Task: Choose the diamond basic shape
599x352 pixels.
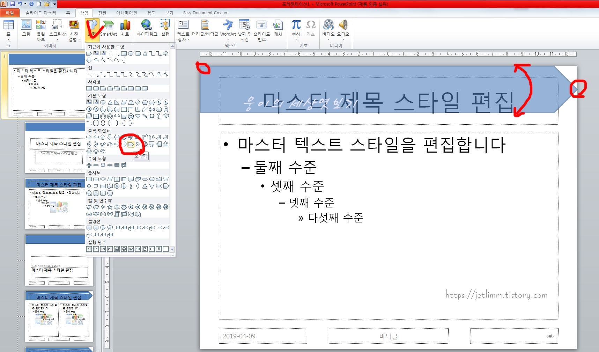Action: tap(138, 102)
